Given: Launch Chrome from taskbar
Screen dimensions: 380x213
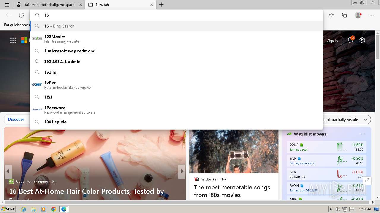Looking at the screenshot, I should point(54,209).
